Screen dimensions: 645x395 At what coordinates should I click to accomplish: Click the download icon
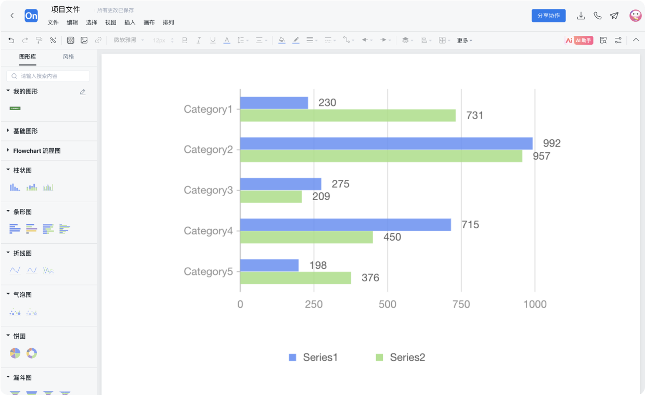pyautogui.click(x=581, y=16)
